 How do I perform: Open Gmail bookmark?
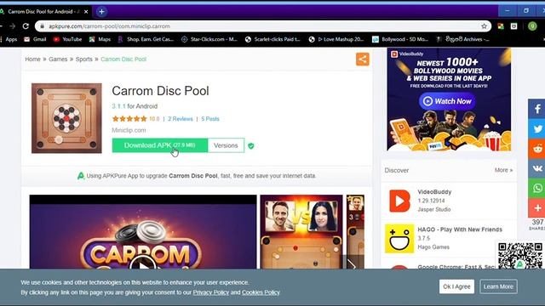click(35, 39)
